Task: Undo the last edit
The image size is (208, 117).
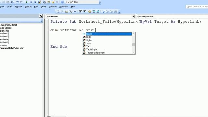Action: pyautogui.click(x=17, y=2)
